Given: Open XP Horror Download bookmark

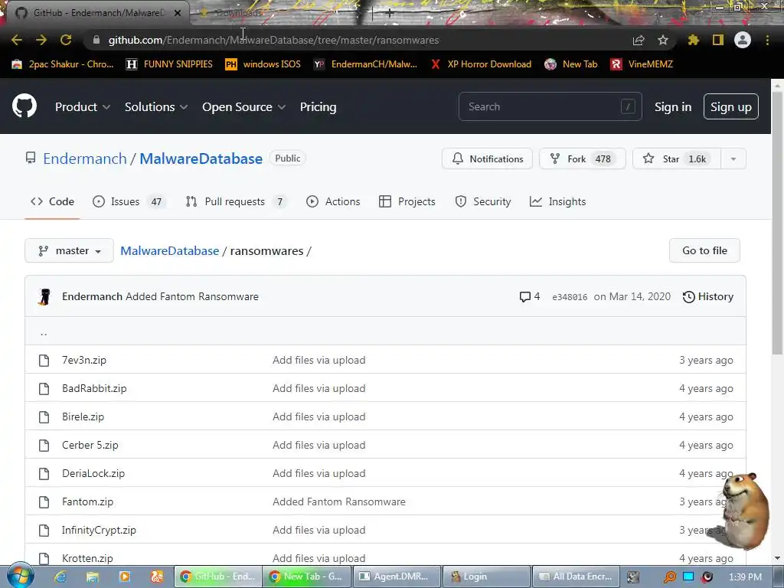Looking at the screenshot, I should click(482, 64).
